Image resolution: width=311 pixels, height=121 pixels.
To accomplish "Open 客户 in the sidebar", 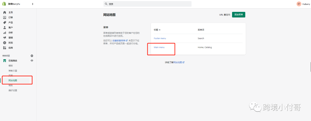I will 11,28.
